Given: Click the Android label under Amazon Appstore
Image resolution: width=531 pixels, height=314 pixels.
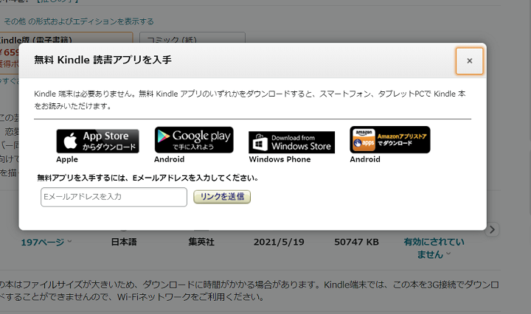Looking at the screenshot, I should click(x=365, y=159).
